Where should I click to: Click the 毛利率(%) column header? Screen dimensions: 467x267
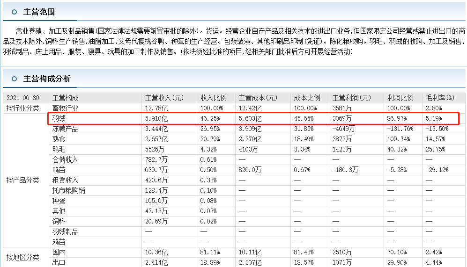tap(440, 98)
